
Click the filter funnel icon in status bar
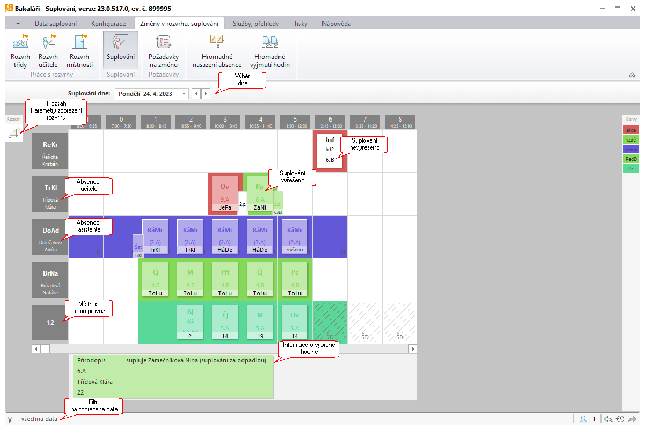(x=10, y=419)
